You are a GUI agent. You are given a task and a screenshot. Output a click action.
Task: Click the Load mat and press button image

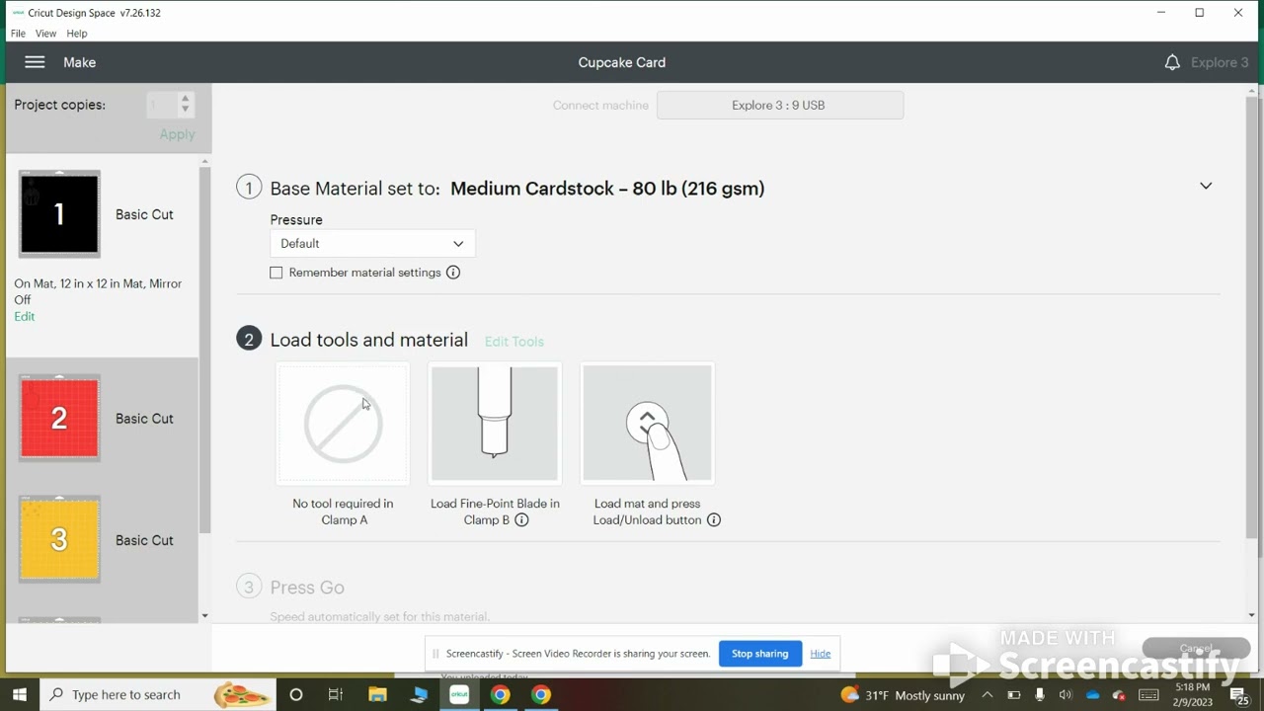click(647, 424)
